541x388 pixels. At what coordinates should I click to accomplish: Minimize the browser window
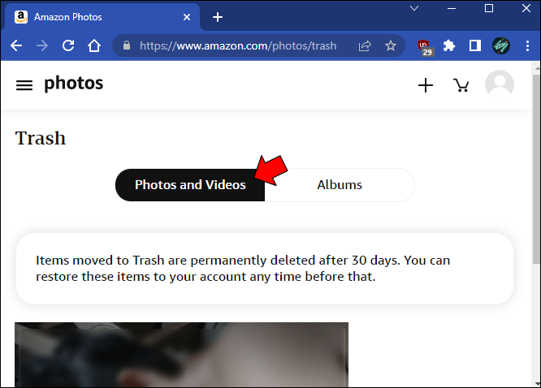point(452,8)
